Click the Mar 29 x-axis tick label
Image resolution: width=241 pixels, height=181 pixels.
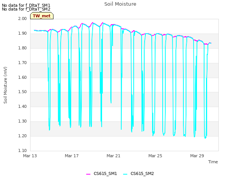197,156
